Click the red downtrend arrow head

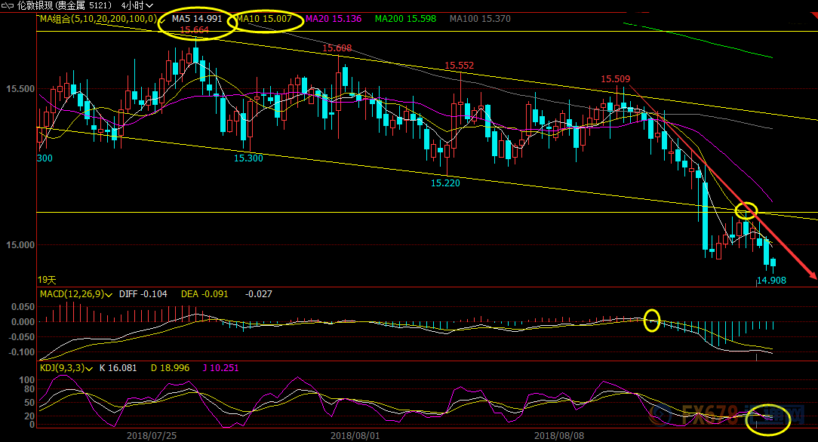pyautogui.click(x=813, y=276)
